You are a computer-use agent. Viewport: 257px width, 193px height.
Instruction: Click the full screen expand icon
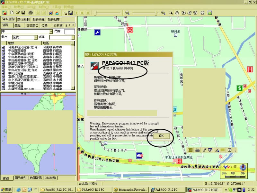[203, 13]
